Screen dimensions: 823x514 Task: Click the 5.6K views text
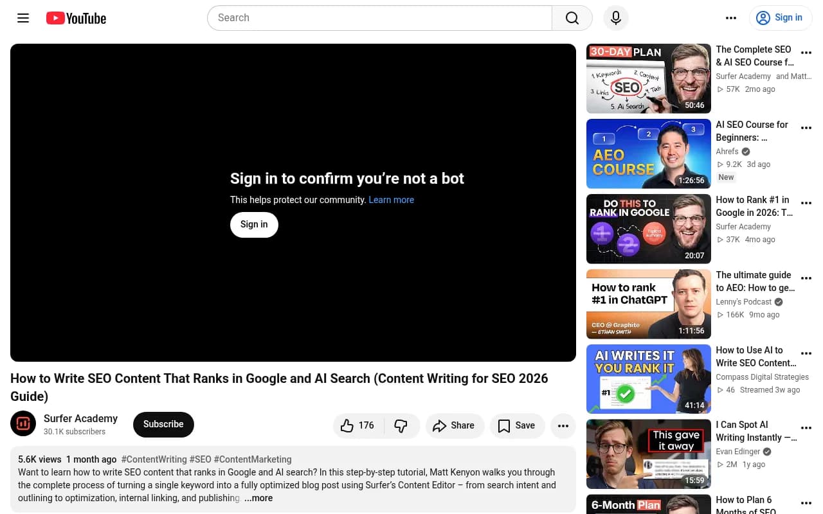click(x=40, y=459)
